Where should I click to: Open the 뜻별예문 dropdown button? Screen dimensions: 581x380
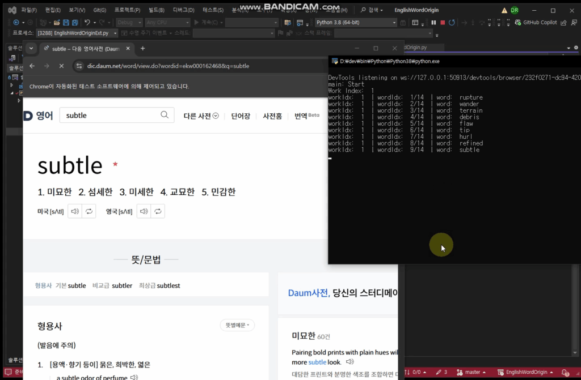(x=237, y=325)
